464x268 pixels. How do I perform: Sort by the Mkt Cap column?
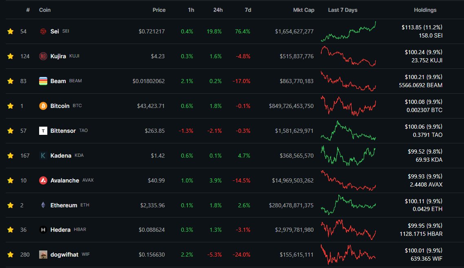click(304, 10)
